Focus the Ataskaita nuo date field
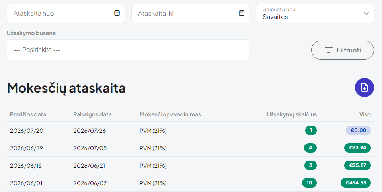Screen dimensions: 382x192 (x=66, y=14)
